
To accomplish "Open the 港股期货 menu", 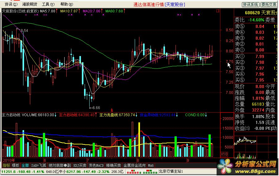I will coord(30,4).
